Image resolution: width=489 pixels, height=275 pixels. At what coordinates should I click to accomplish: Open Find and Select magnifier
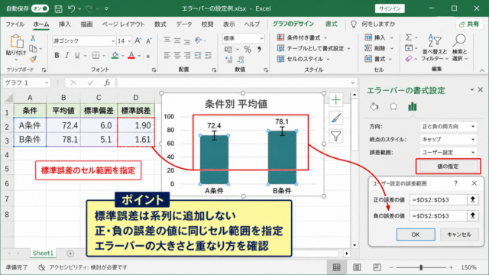click(459, 47)
